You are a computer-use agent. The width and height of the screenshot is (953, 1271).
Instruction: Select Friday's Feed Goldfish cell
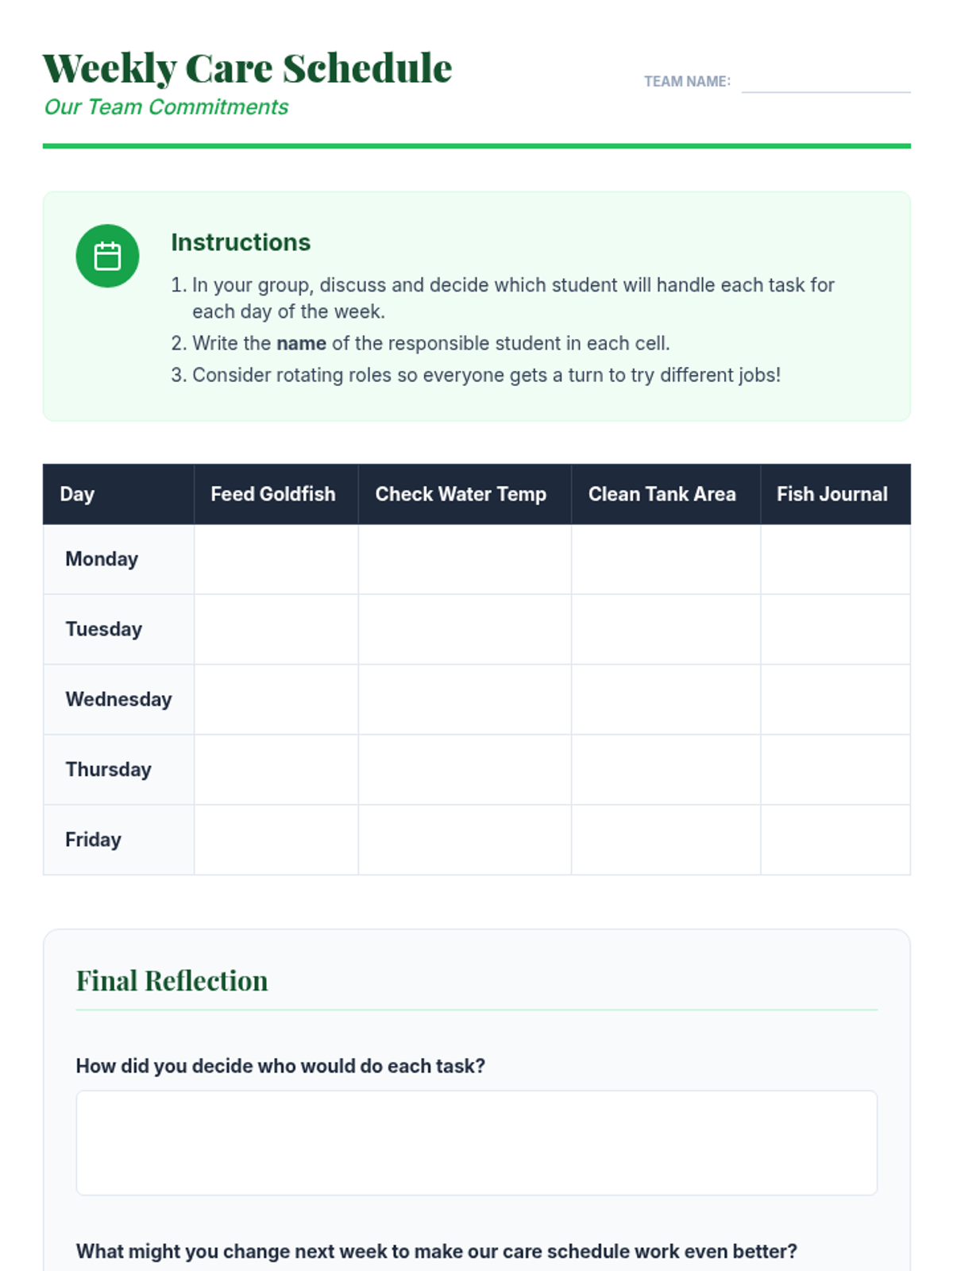(276, 840)
